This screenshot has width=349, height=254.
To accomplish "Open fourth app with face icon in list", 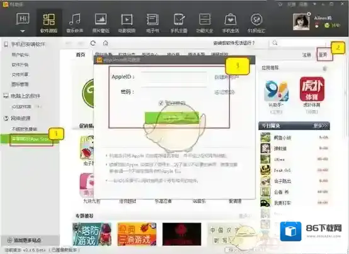I will click(x=265, y=170).
